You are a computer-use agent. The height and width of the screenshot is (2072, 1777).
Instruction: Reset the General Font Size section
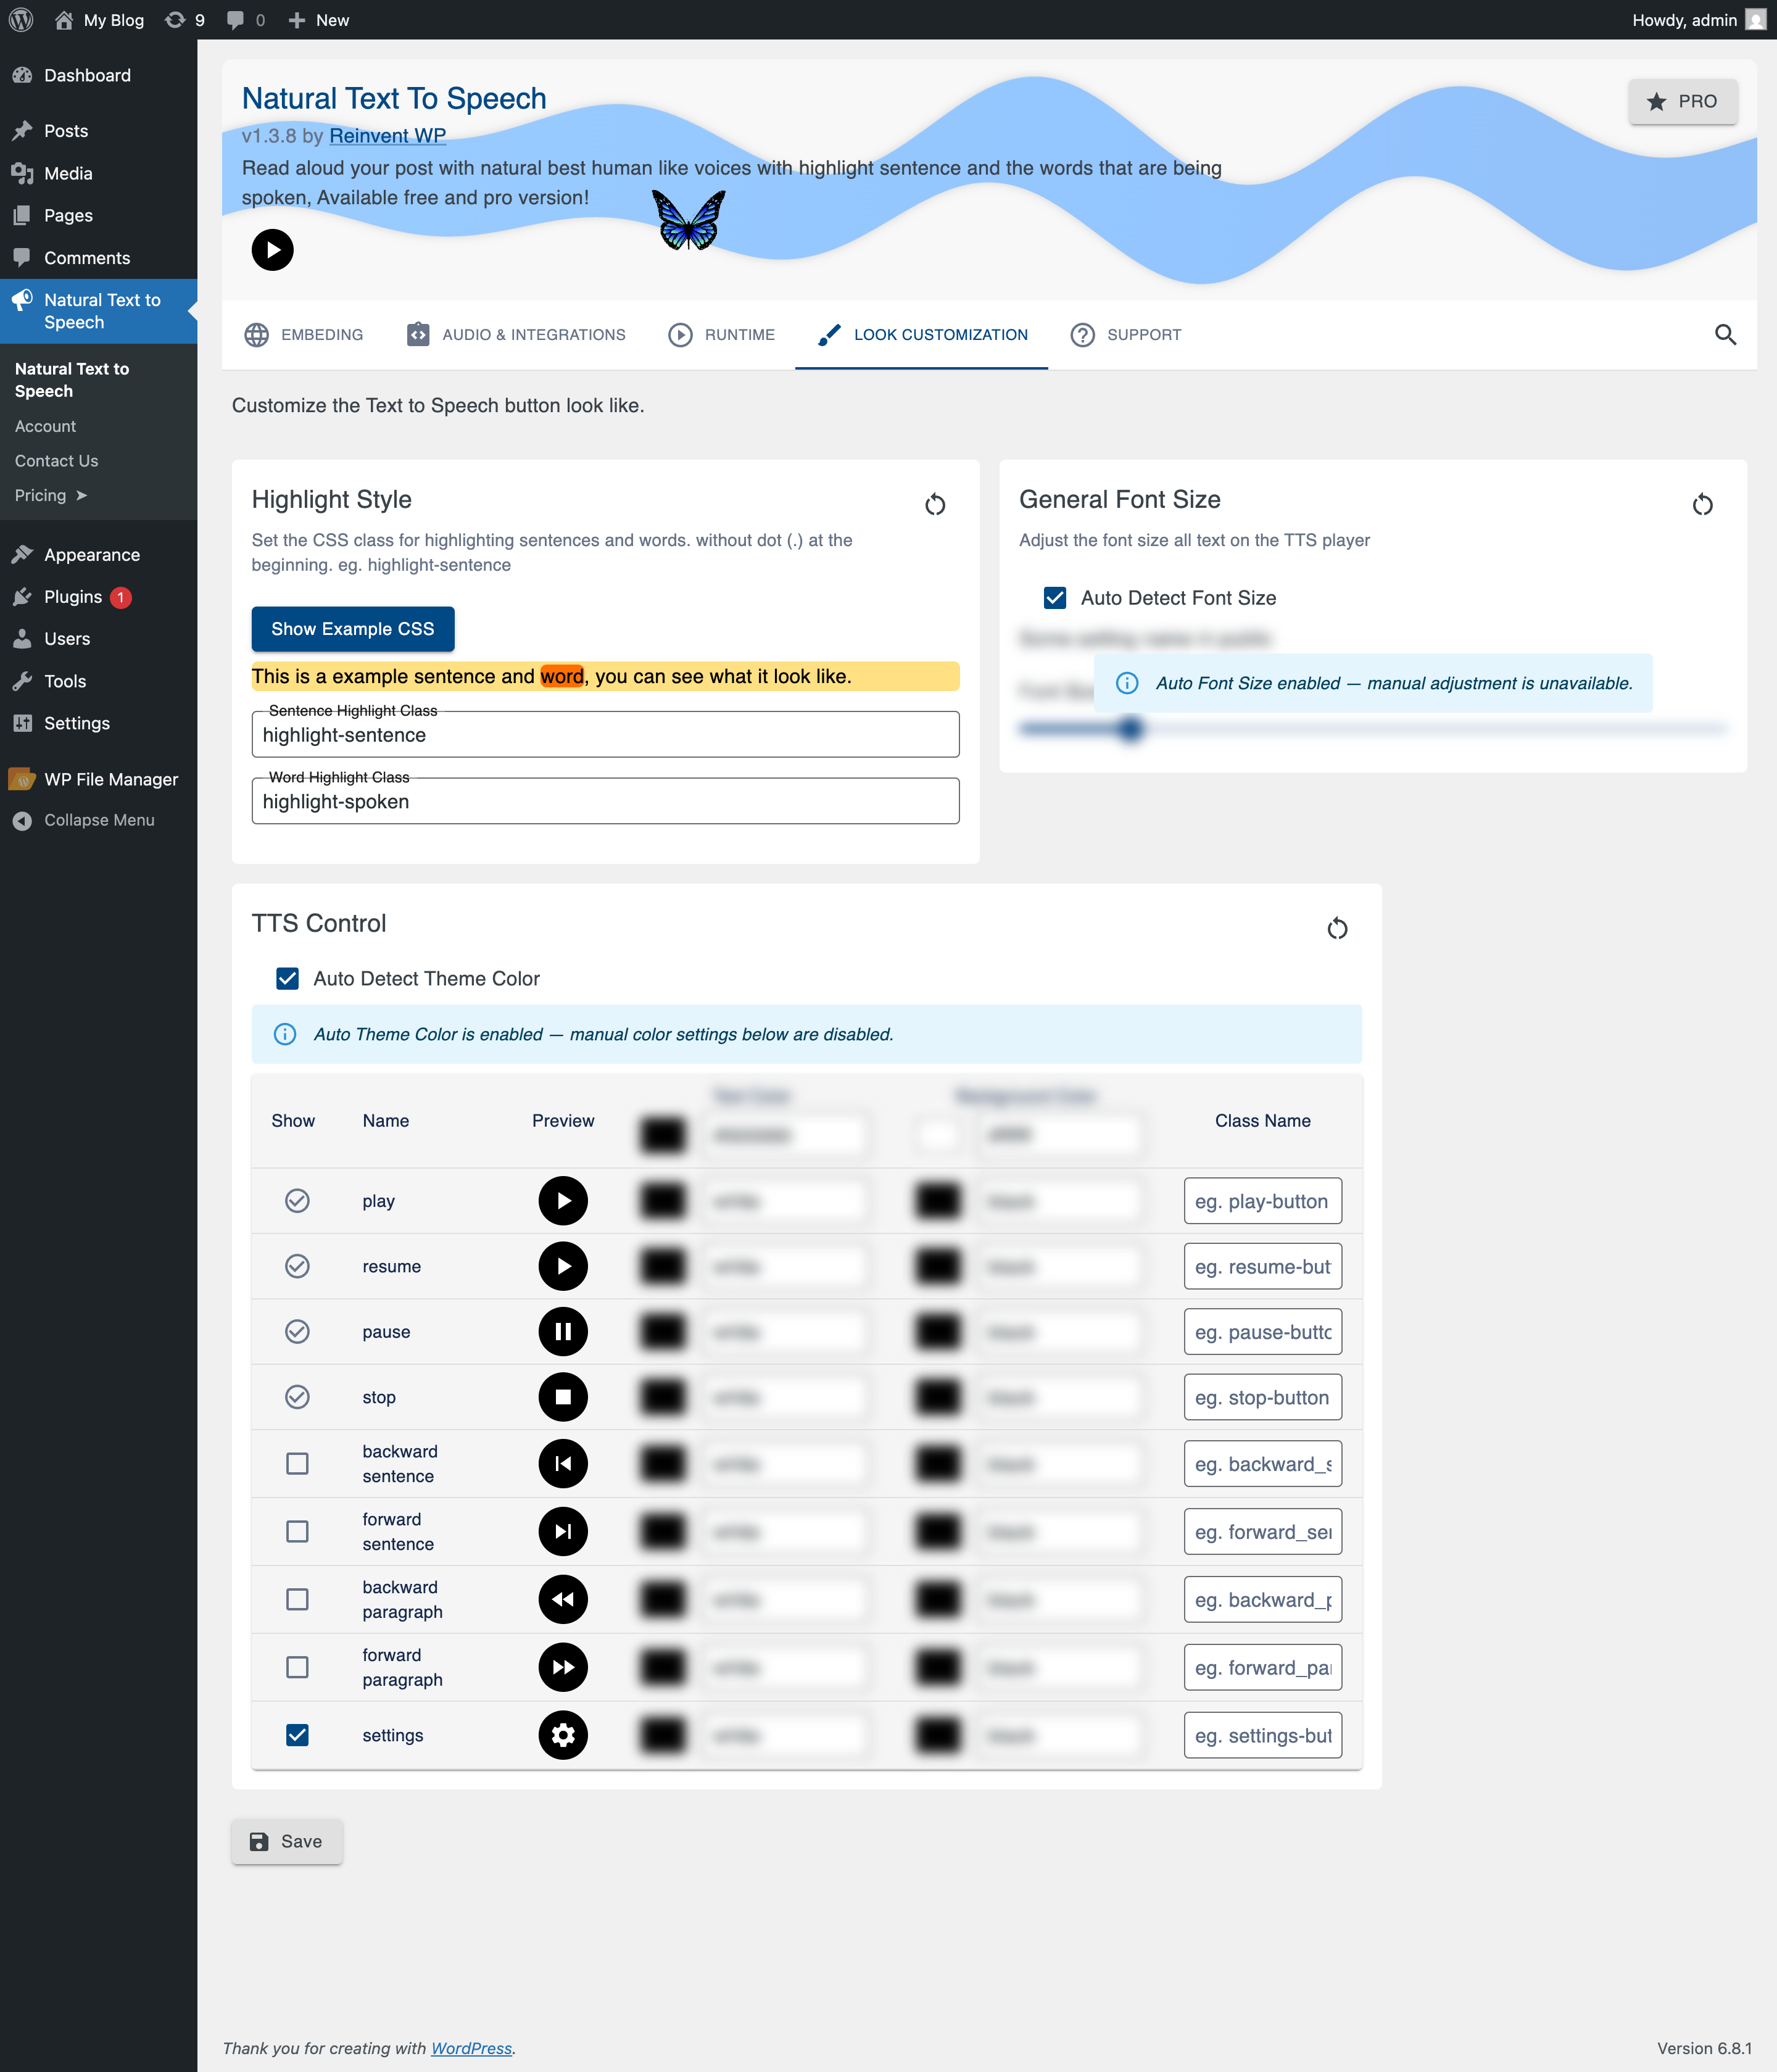pos(1703,505)
